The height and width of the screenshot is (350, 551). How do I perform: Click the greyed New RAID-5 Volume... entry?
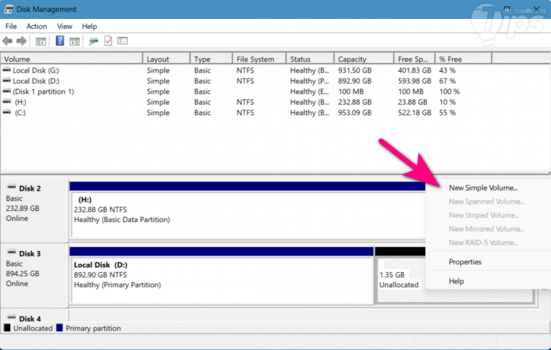pyautogui.click(x=483, y=243)
